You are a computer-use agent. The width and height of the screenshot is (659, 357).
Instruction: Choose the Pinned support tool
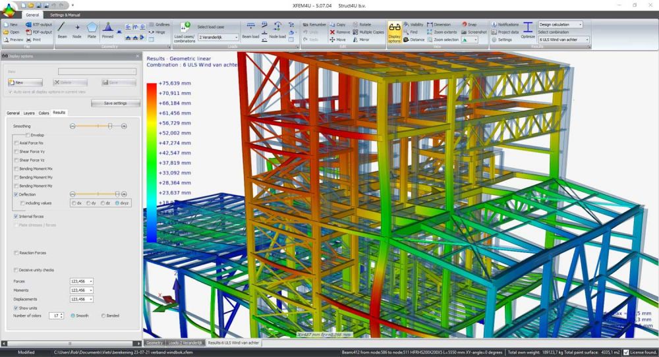tap(107, 30)
